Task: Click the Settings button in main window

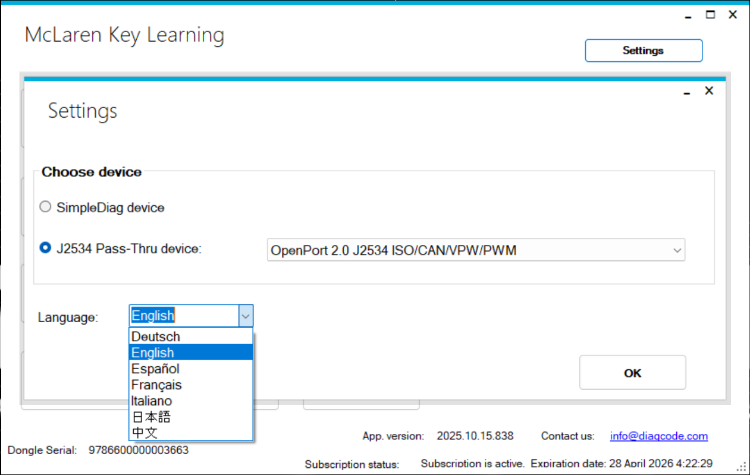Action: click(643, 51)
